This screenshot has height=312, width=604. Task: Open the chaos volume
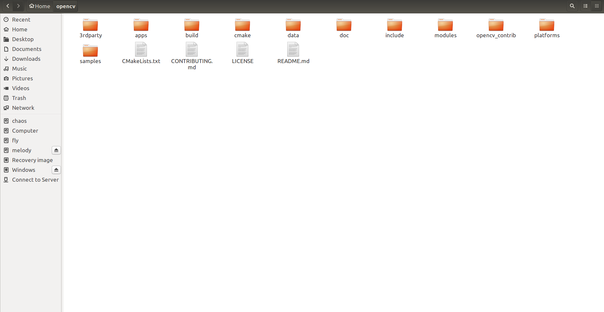[x=31, y=121]
